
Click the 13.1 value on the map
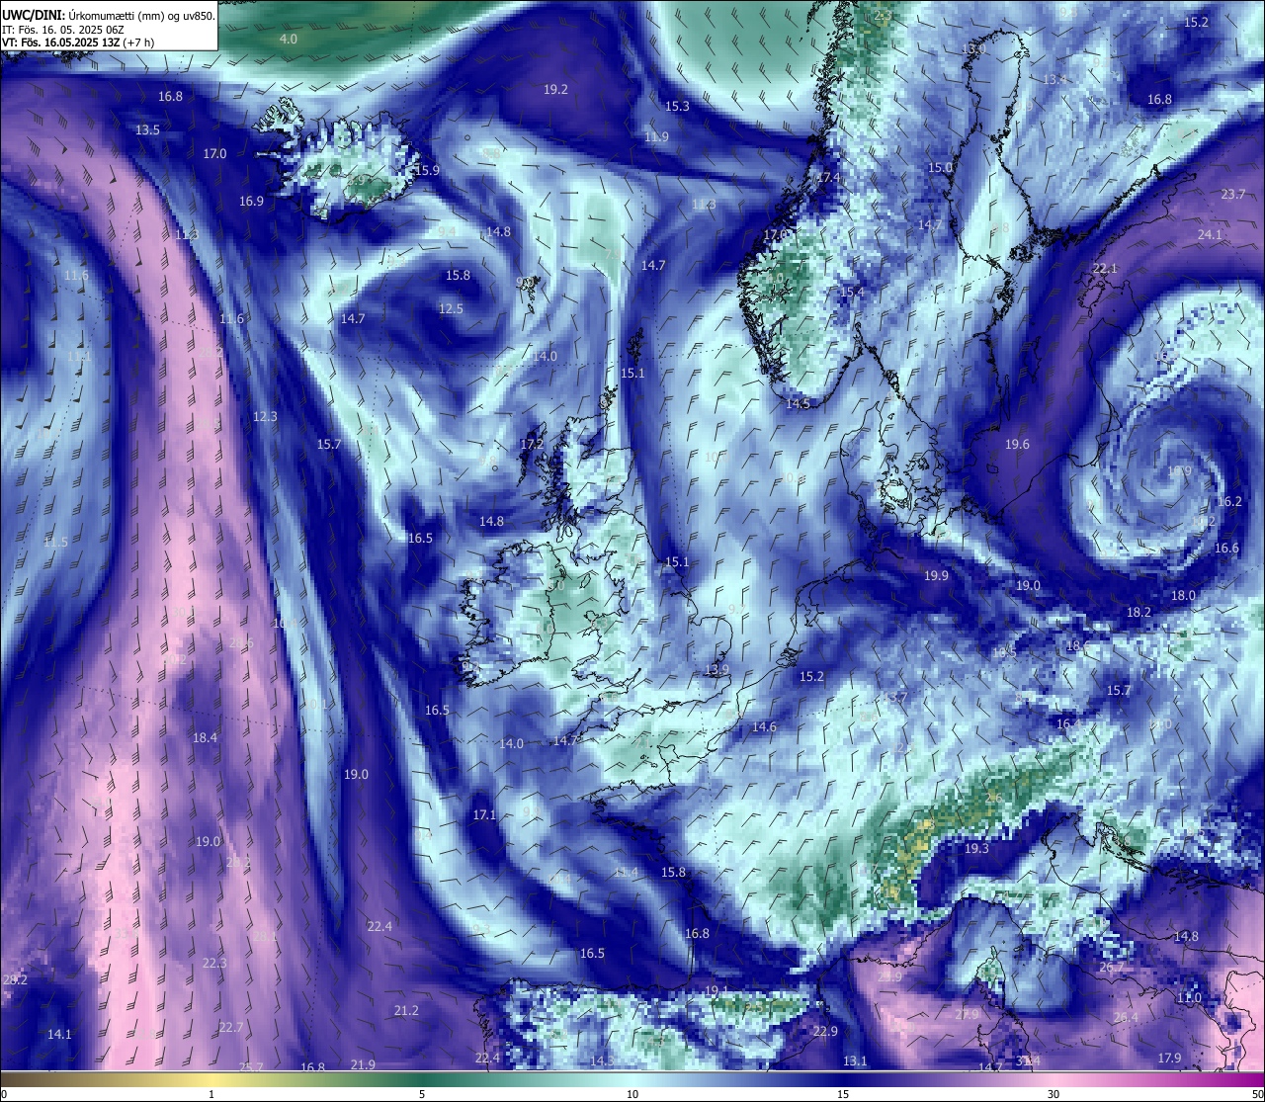point(855,1060)
